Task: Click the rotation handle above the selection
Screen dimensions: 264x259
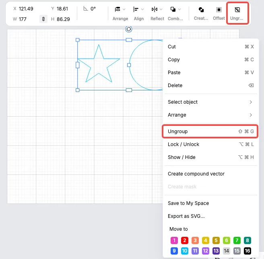Action: [x=129, y=29]
